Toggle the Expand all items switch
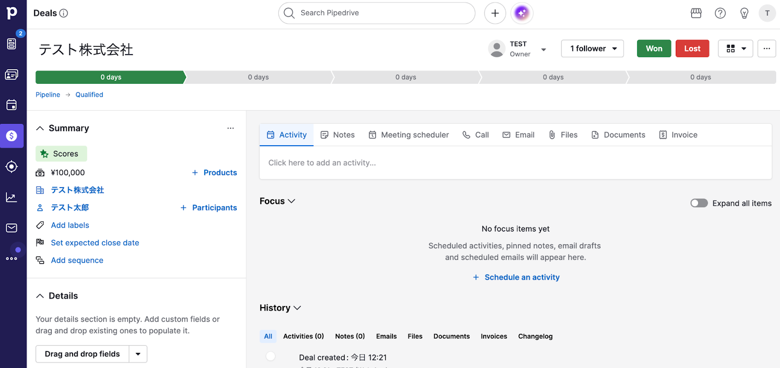This screenshot has height=368, width=780. click(699, 203)
